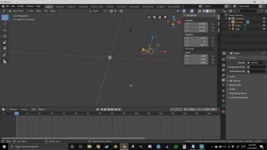The width and height of the screenshot is (267, 150).
Task: Open the Render menu
Action: click(20, 6)
